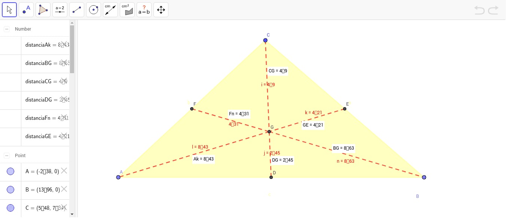Select the Area cm² tool
Viewport: 506px width, 218px height.
click(x=127, y=10)
